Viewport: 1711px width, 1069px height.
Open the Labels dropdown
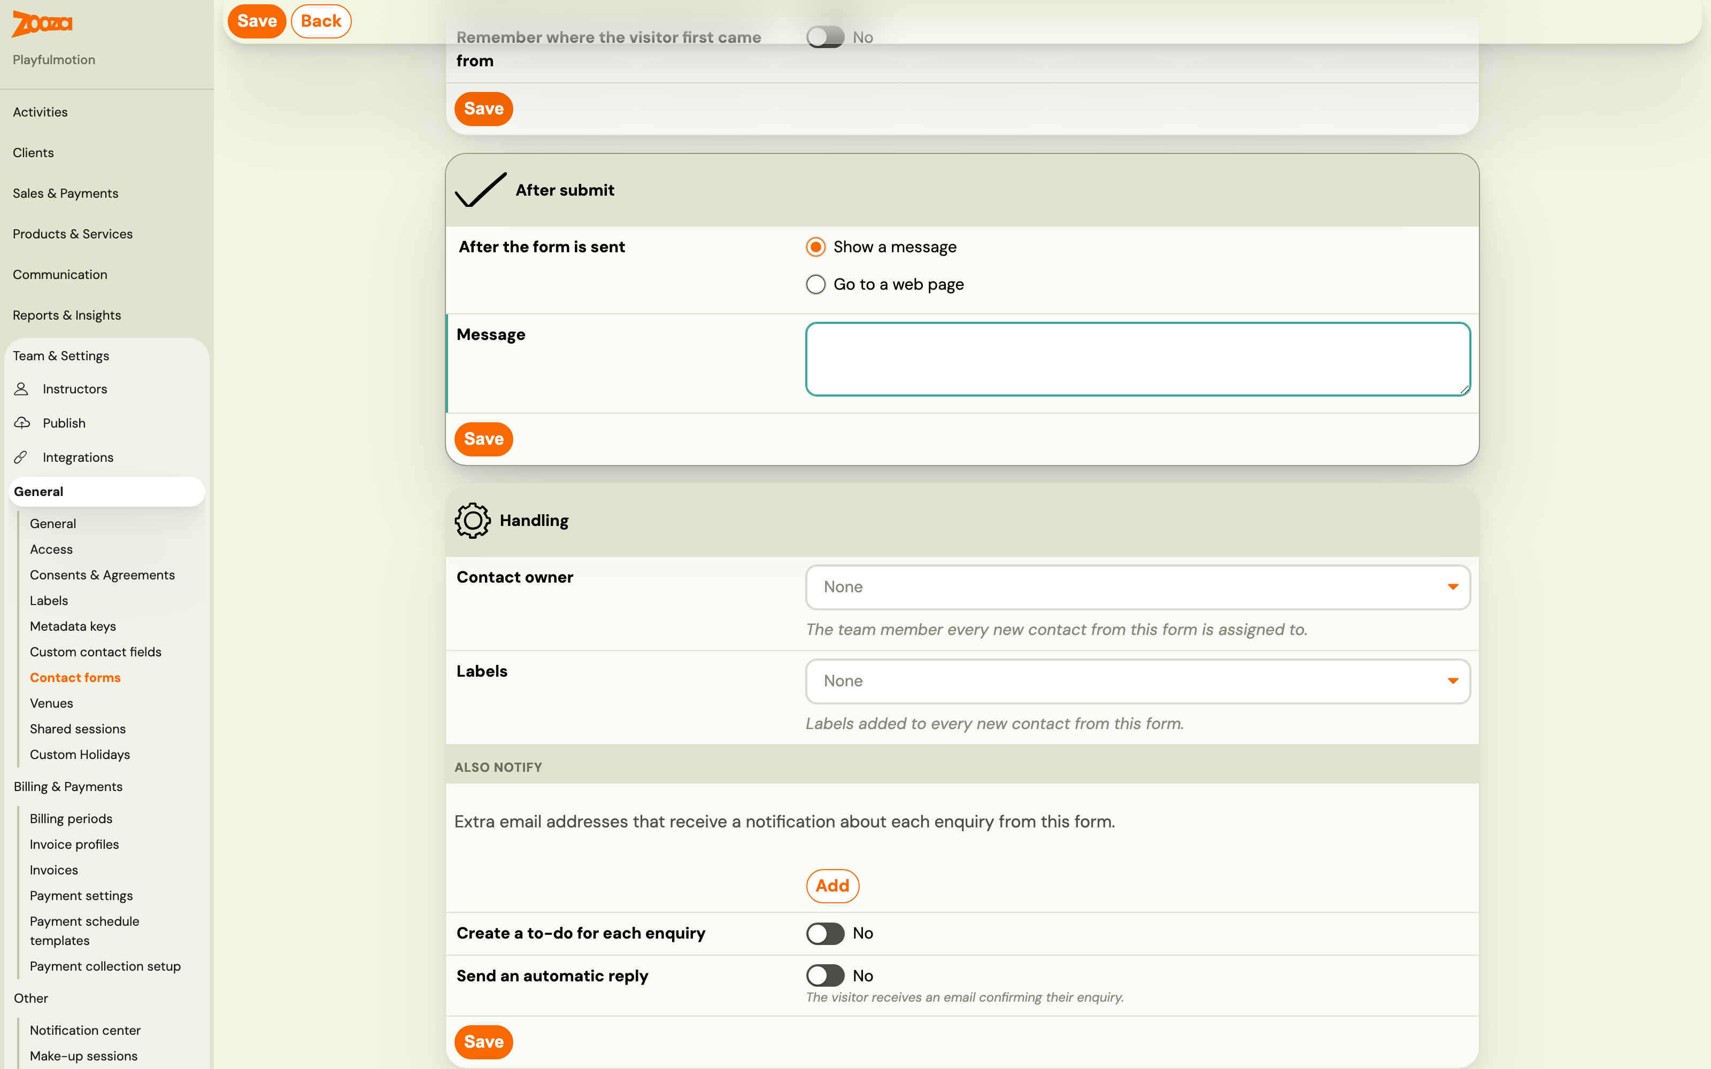tap(1138, 681)
